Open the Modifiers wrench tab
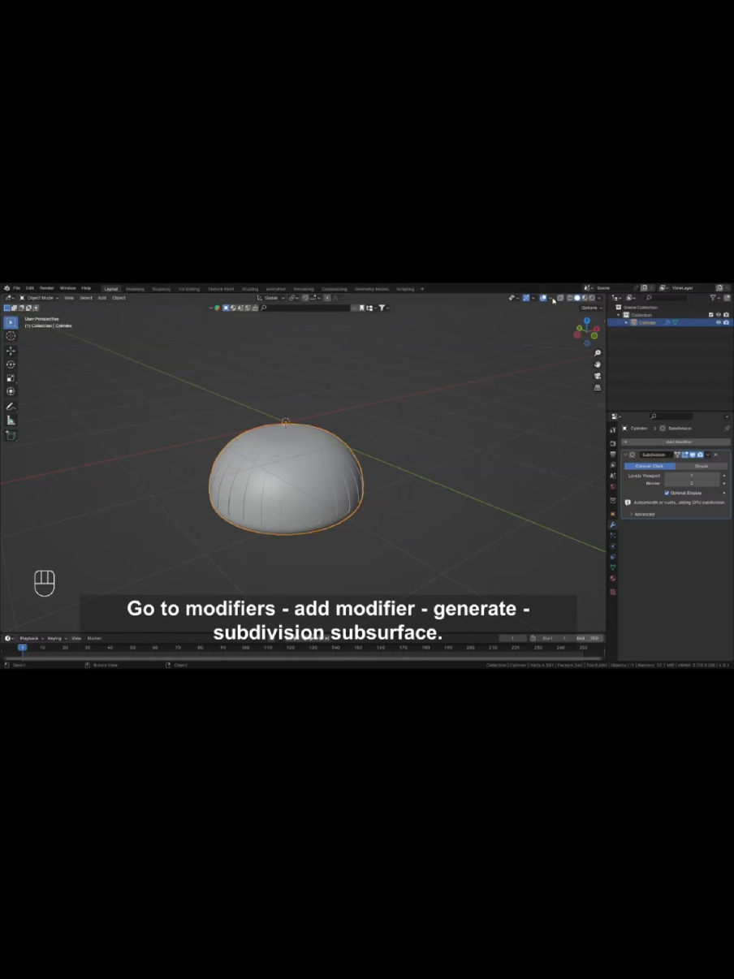Viewport: 734px width, 979px height. click(x=613, y=524)
